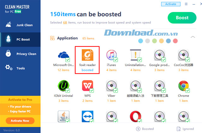Select the CocCoc browser disc icon

point(183,55)
